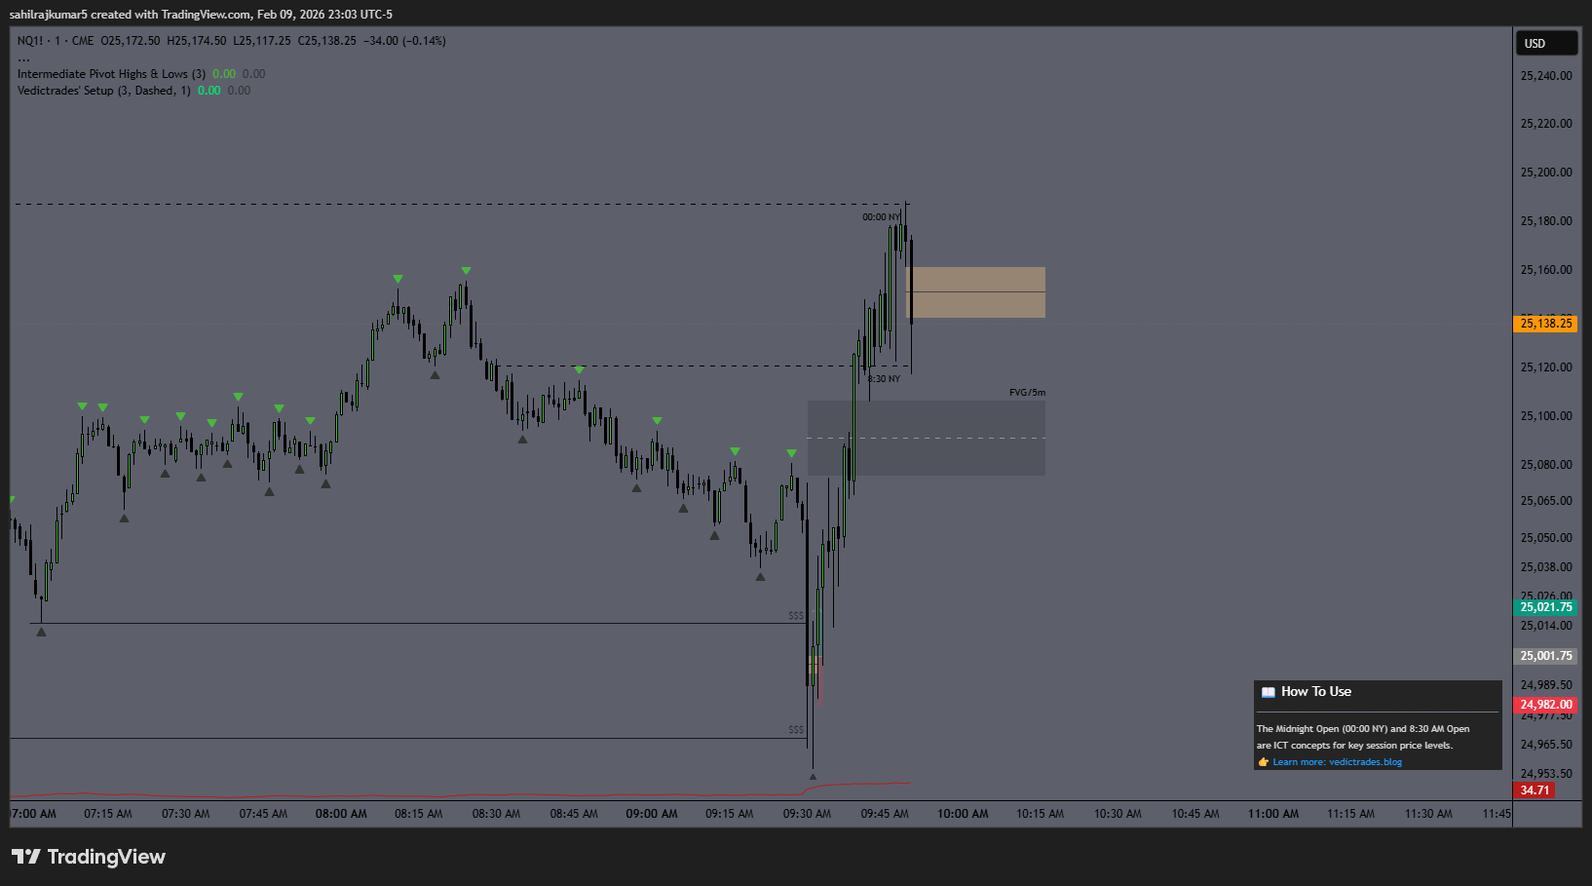The width and height of the screenshot is (1592, 886).
Task: Open the ellipsis menu under the chart legend
Action: click(21, 57)
